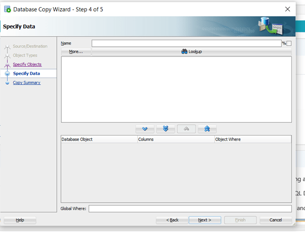Screen dimensions: 305x232
Task: Click the double down arrow move-all button
Action: tap(166, 129)
